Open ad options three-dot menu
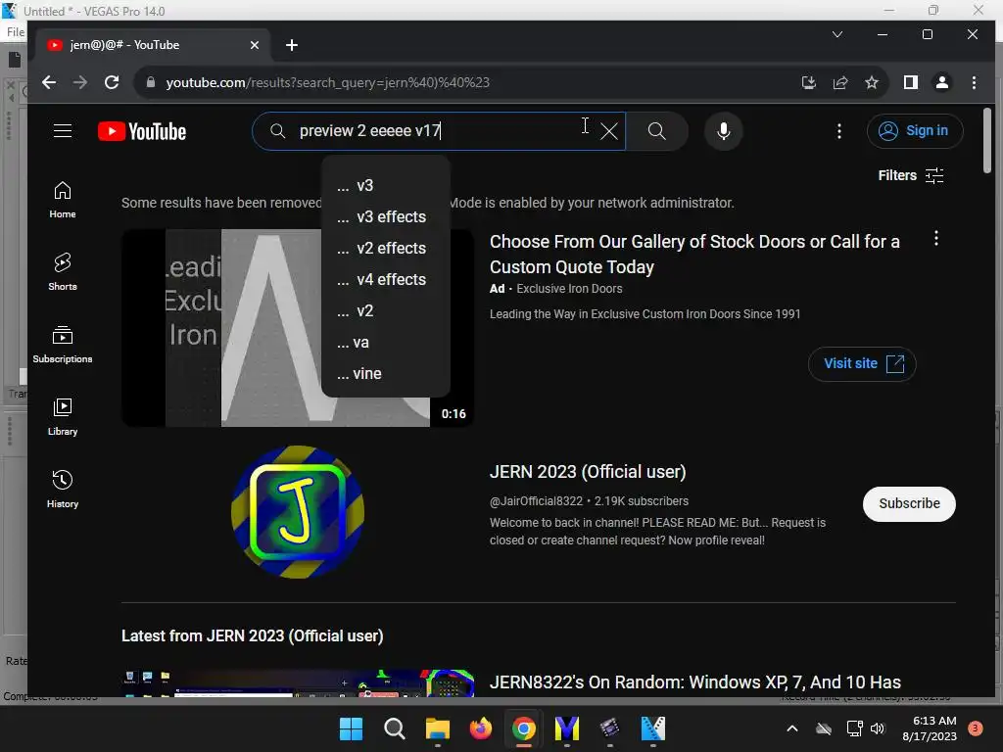 [935, 239]
